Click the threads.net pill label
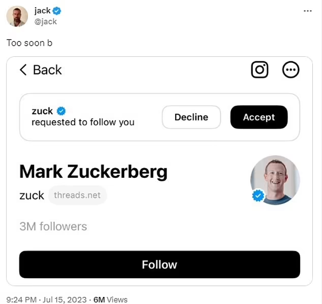The height and width of the screenshot is (304, 322). [77, 195]
